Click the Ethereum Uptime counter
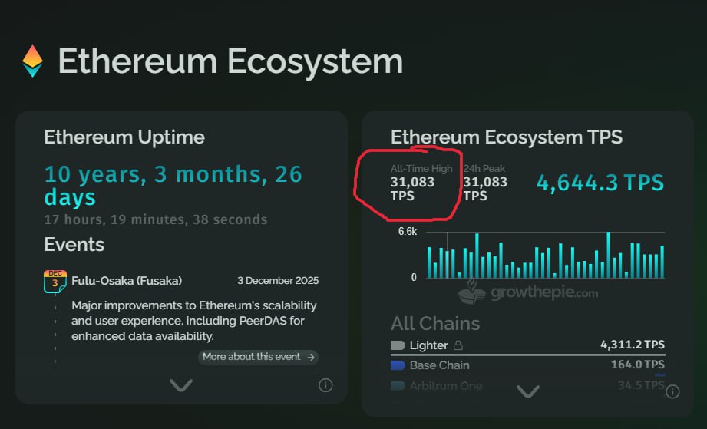The image size is (707, 429). tap(173, 185)
